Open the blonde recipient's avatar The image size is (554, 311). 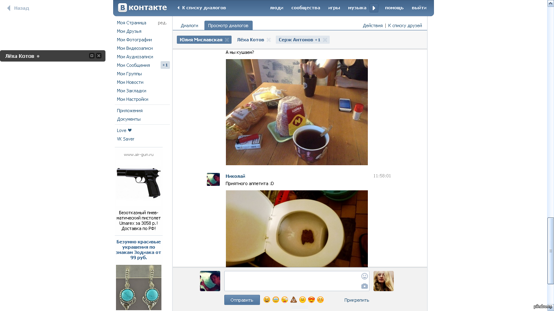pyautogui.click(x=384, y=281)
